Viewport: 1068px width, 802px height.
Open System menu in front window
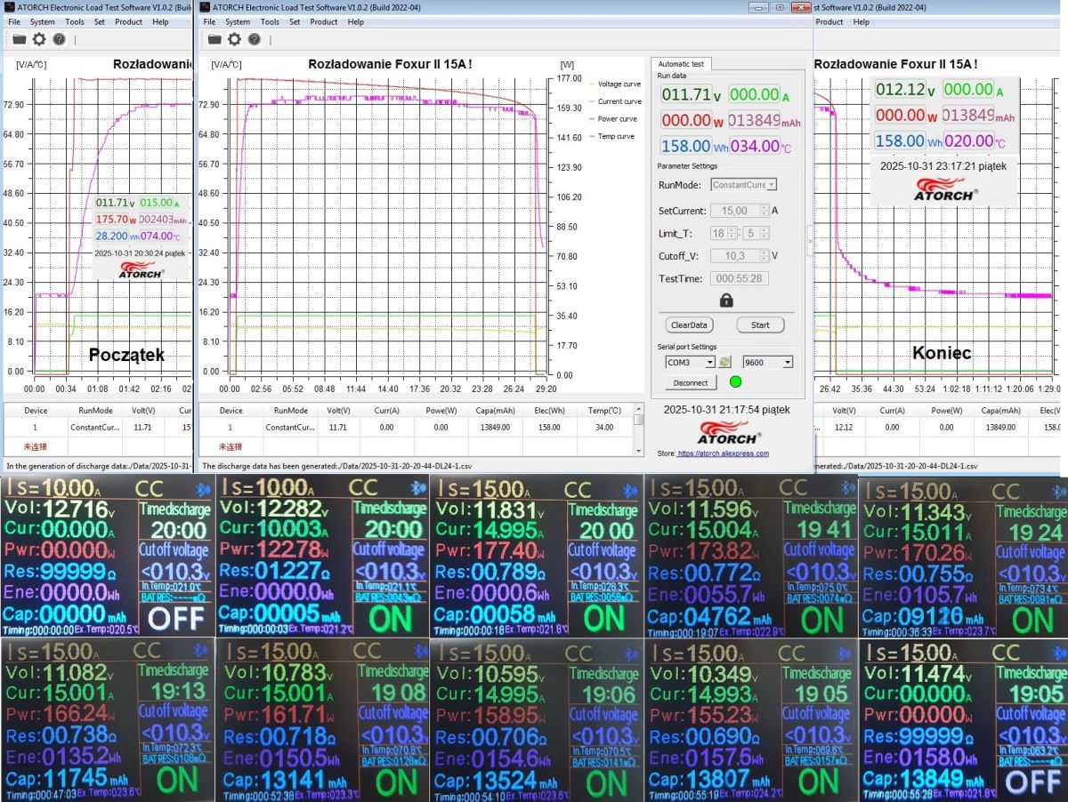point(238,21)
